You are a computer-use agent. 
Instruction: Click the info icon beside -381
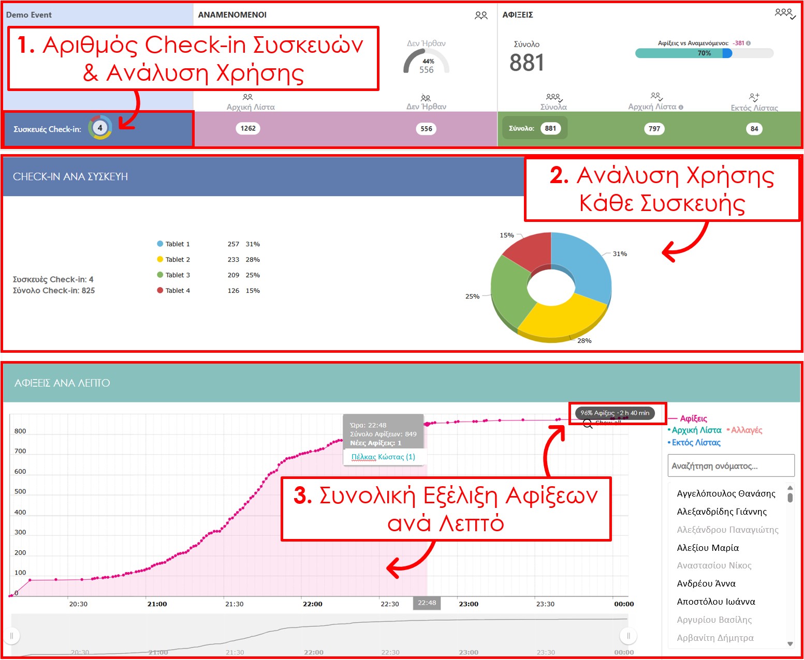[x=748, y=43]
